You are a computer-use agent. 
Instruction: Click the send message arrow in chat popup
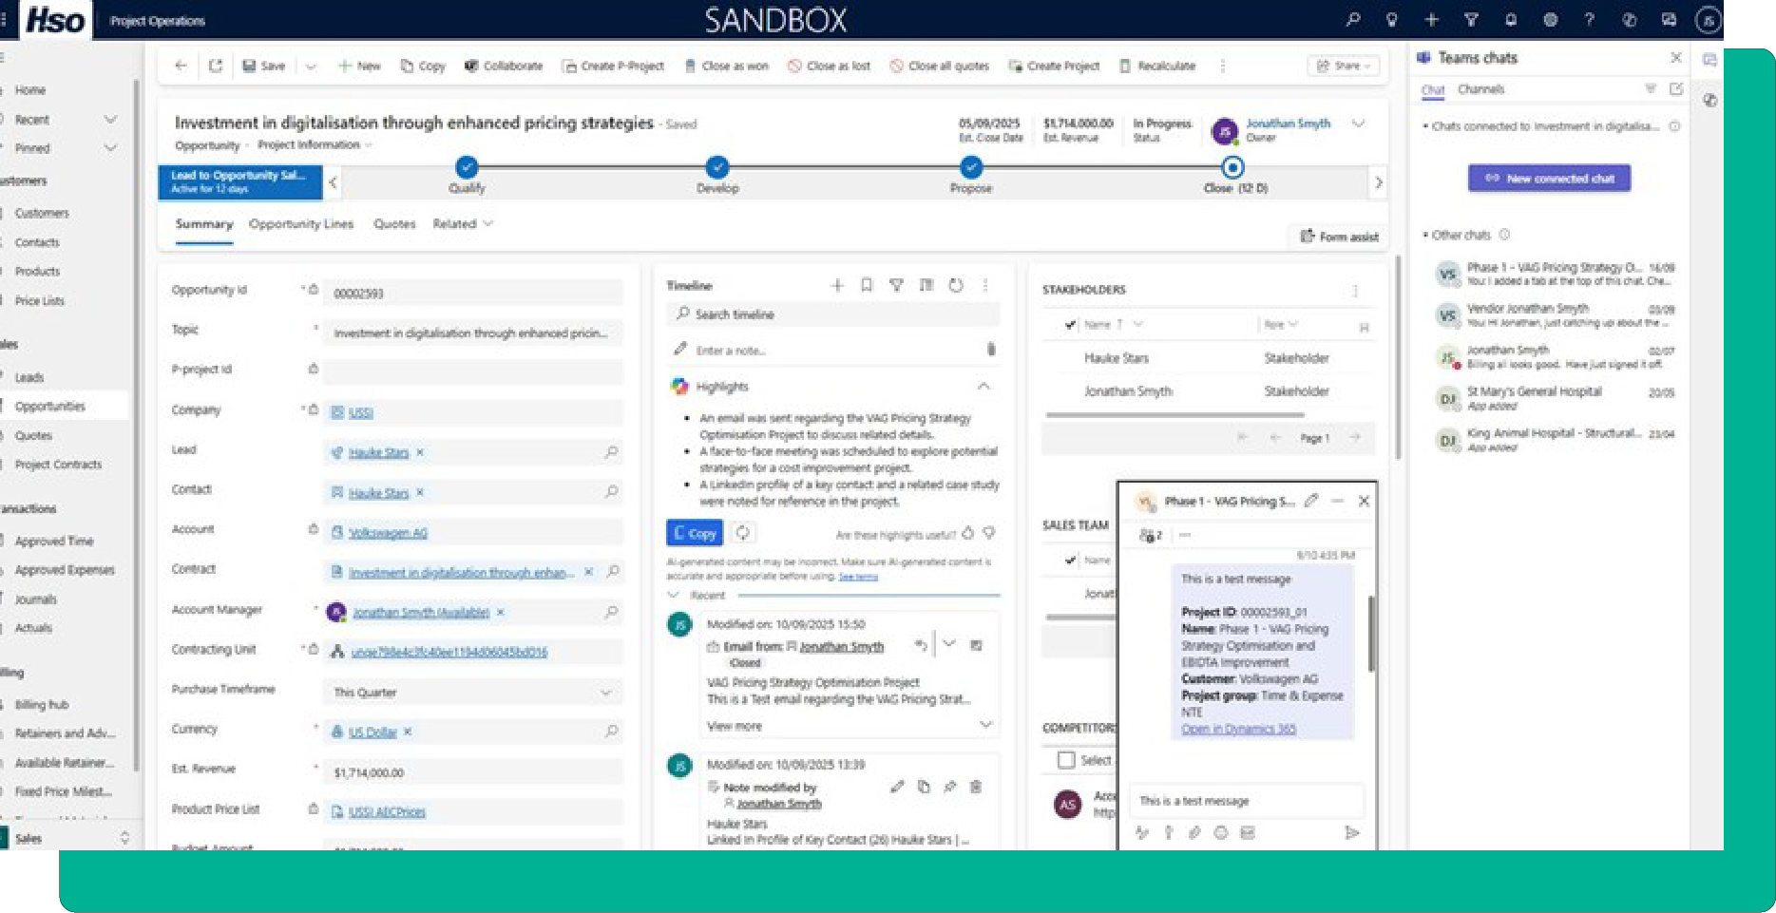pos(1351,833)
